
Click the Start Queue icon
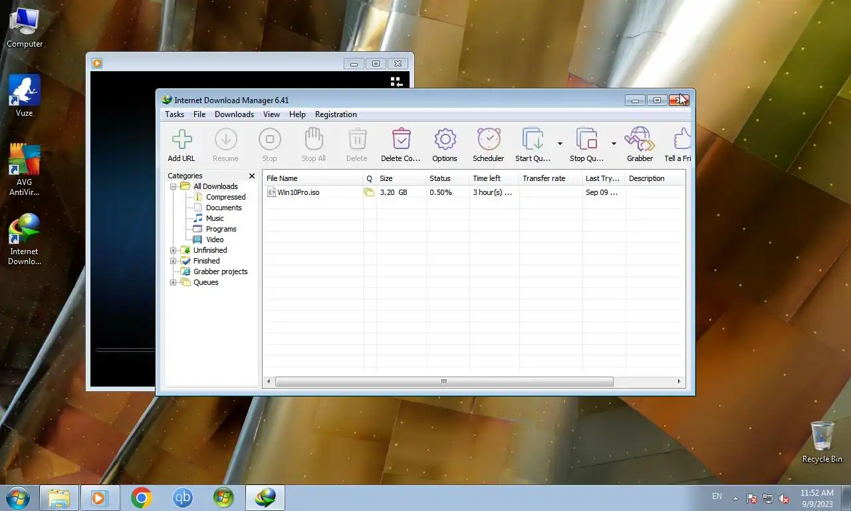533,139
